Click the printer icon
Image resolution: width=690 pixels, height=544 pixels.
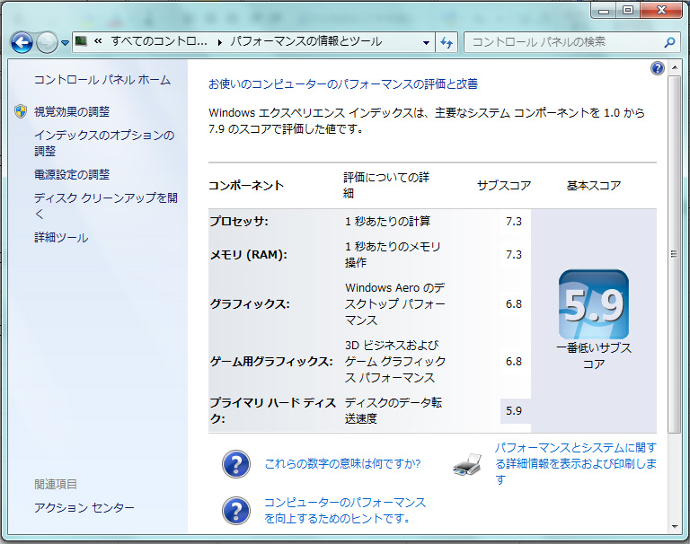[x=467, y=464]
